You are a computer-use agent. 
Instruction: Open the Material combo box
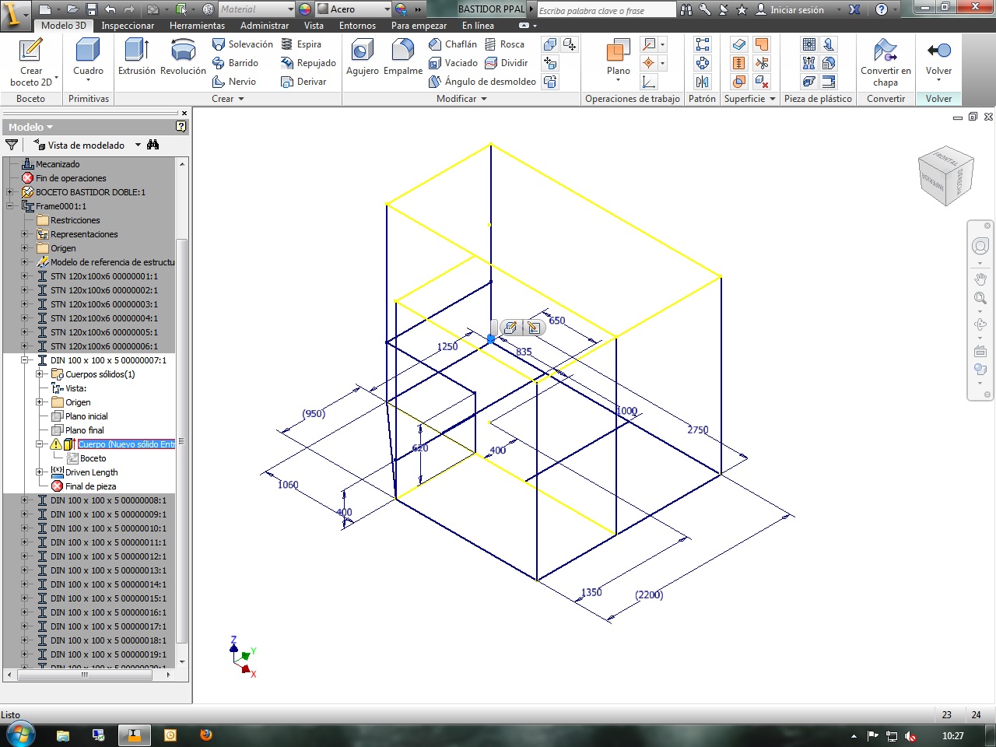click(256, 9)
